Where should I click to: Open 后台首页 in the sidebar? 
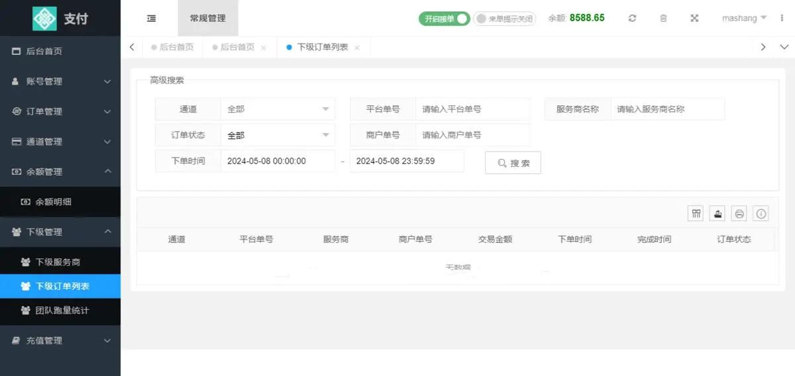(x=60, y=51)
